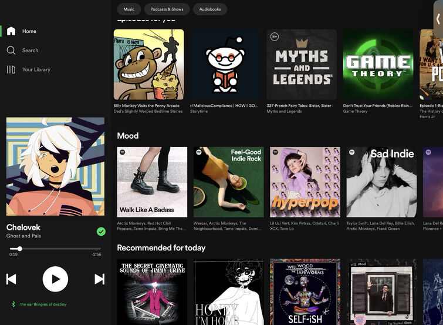Screen dimensions: 443x325
Task: Click the 'Silly Monkey Visits the Penny Arcade' title
Action: [146, 106]
